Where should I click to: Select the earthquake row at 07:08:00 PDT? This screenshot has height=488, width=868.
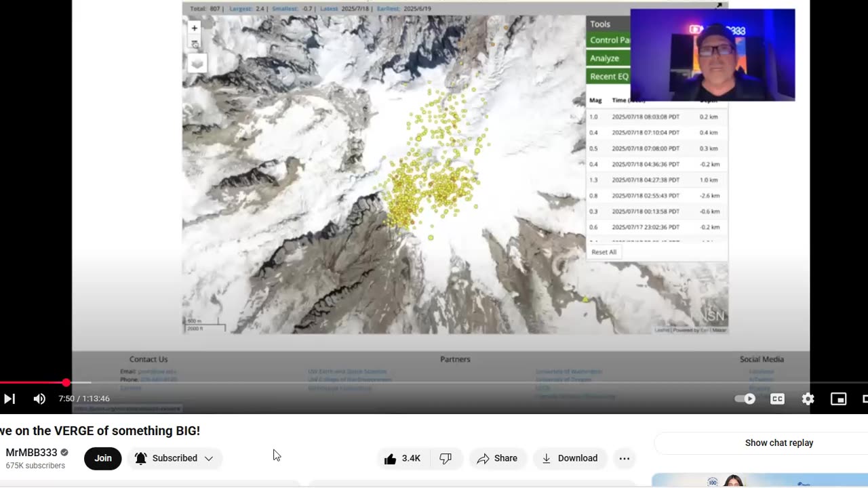click(x=656, y=148)
